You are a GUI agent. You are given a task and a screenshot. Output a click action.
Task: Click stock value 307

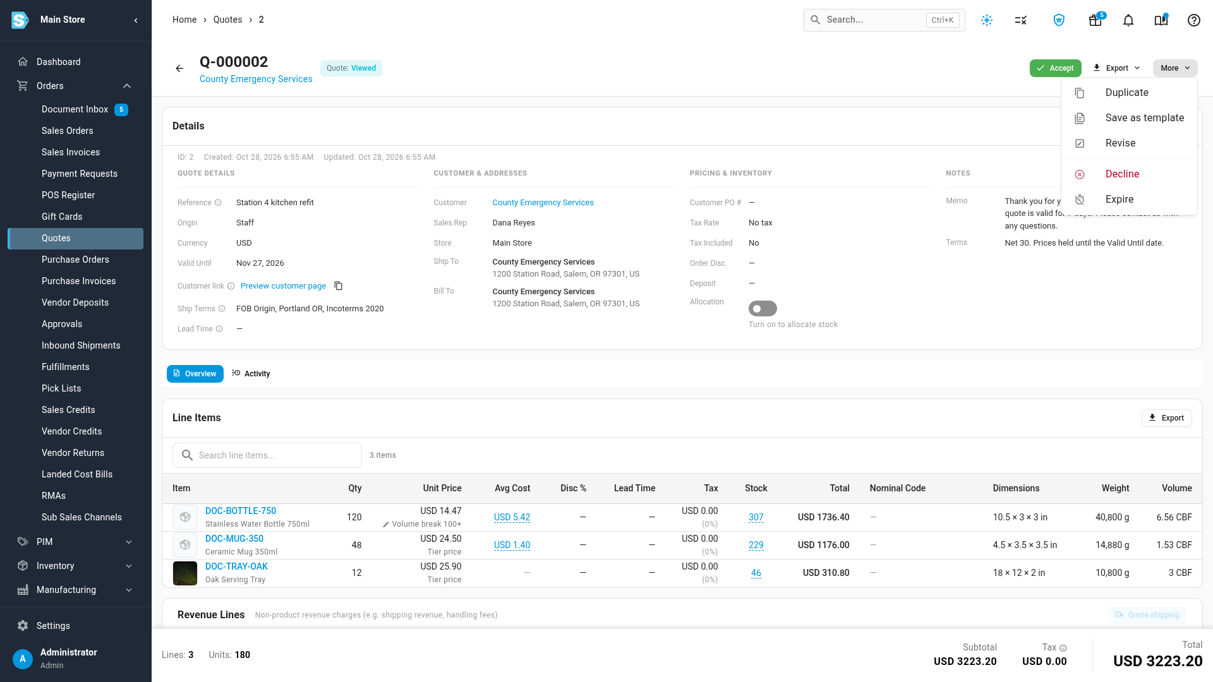click(x=756, y=517)
